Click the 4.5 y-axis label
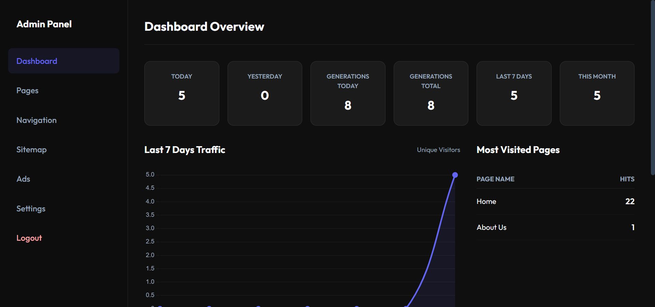This screenshot has width=655, height=307. pyautogui.click(x=150, y=188)
